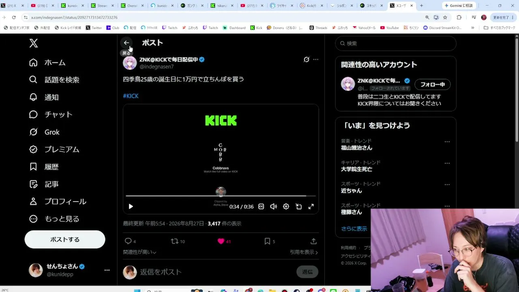Open the Windows Start button
519x292 pixels.
tap(136, 290)
